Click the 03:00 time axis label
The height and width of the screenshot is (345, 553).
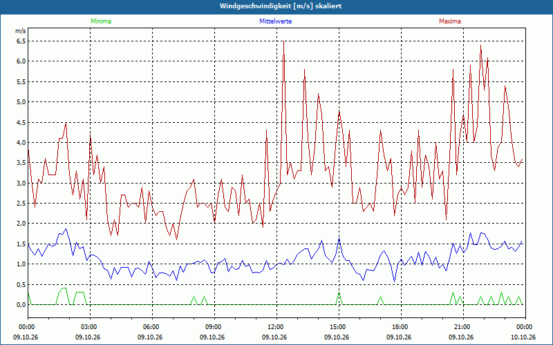(x=90, y=327)
